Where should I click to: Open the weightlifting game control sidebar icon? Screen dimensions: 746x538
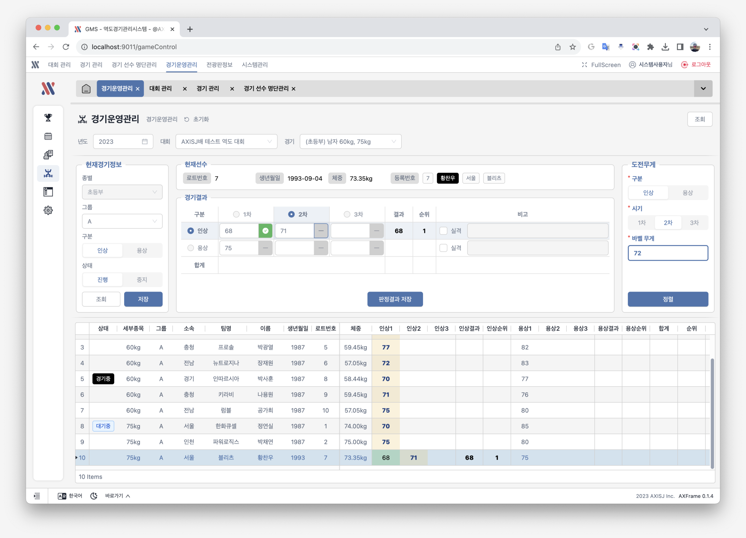click(48, 173)
